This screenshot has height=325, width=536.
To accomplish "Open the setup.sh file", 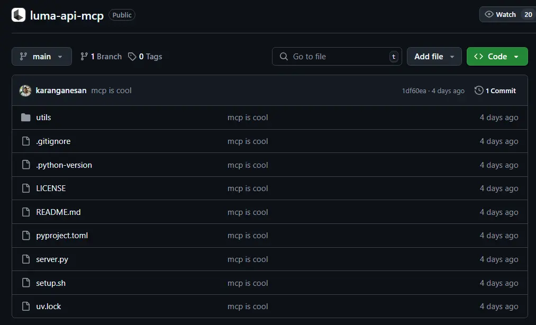I will coord(51,283).
